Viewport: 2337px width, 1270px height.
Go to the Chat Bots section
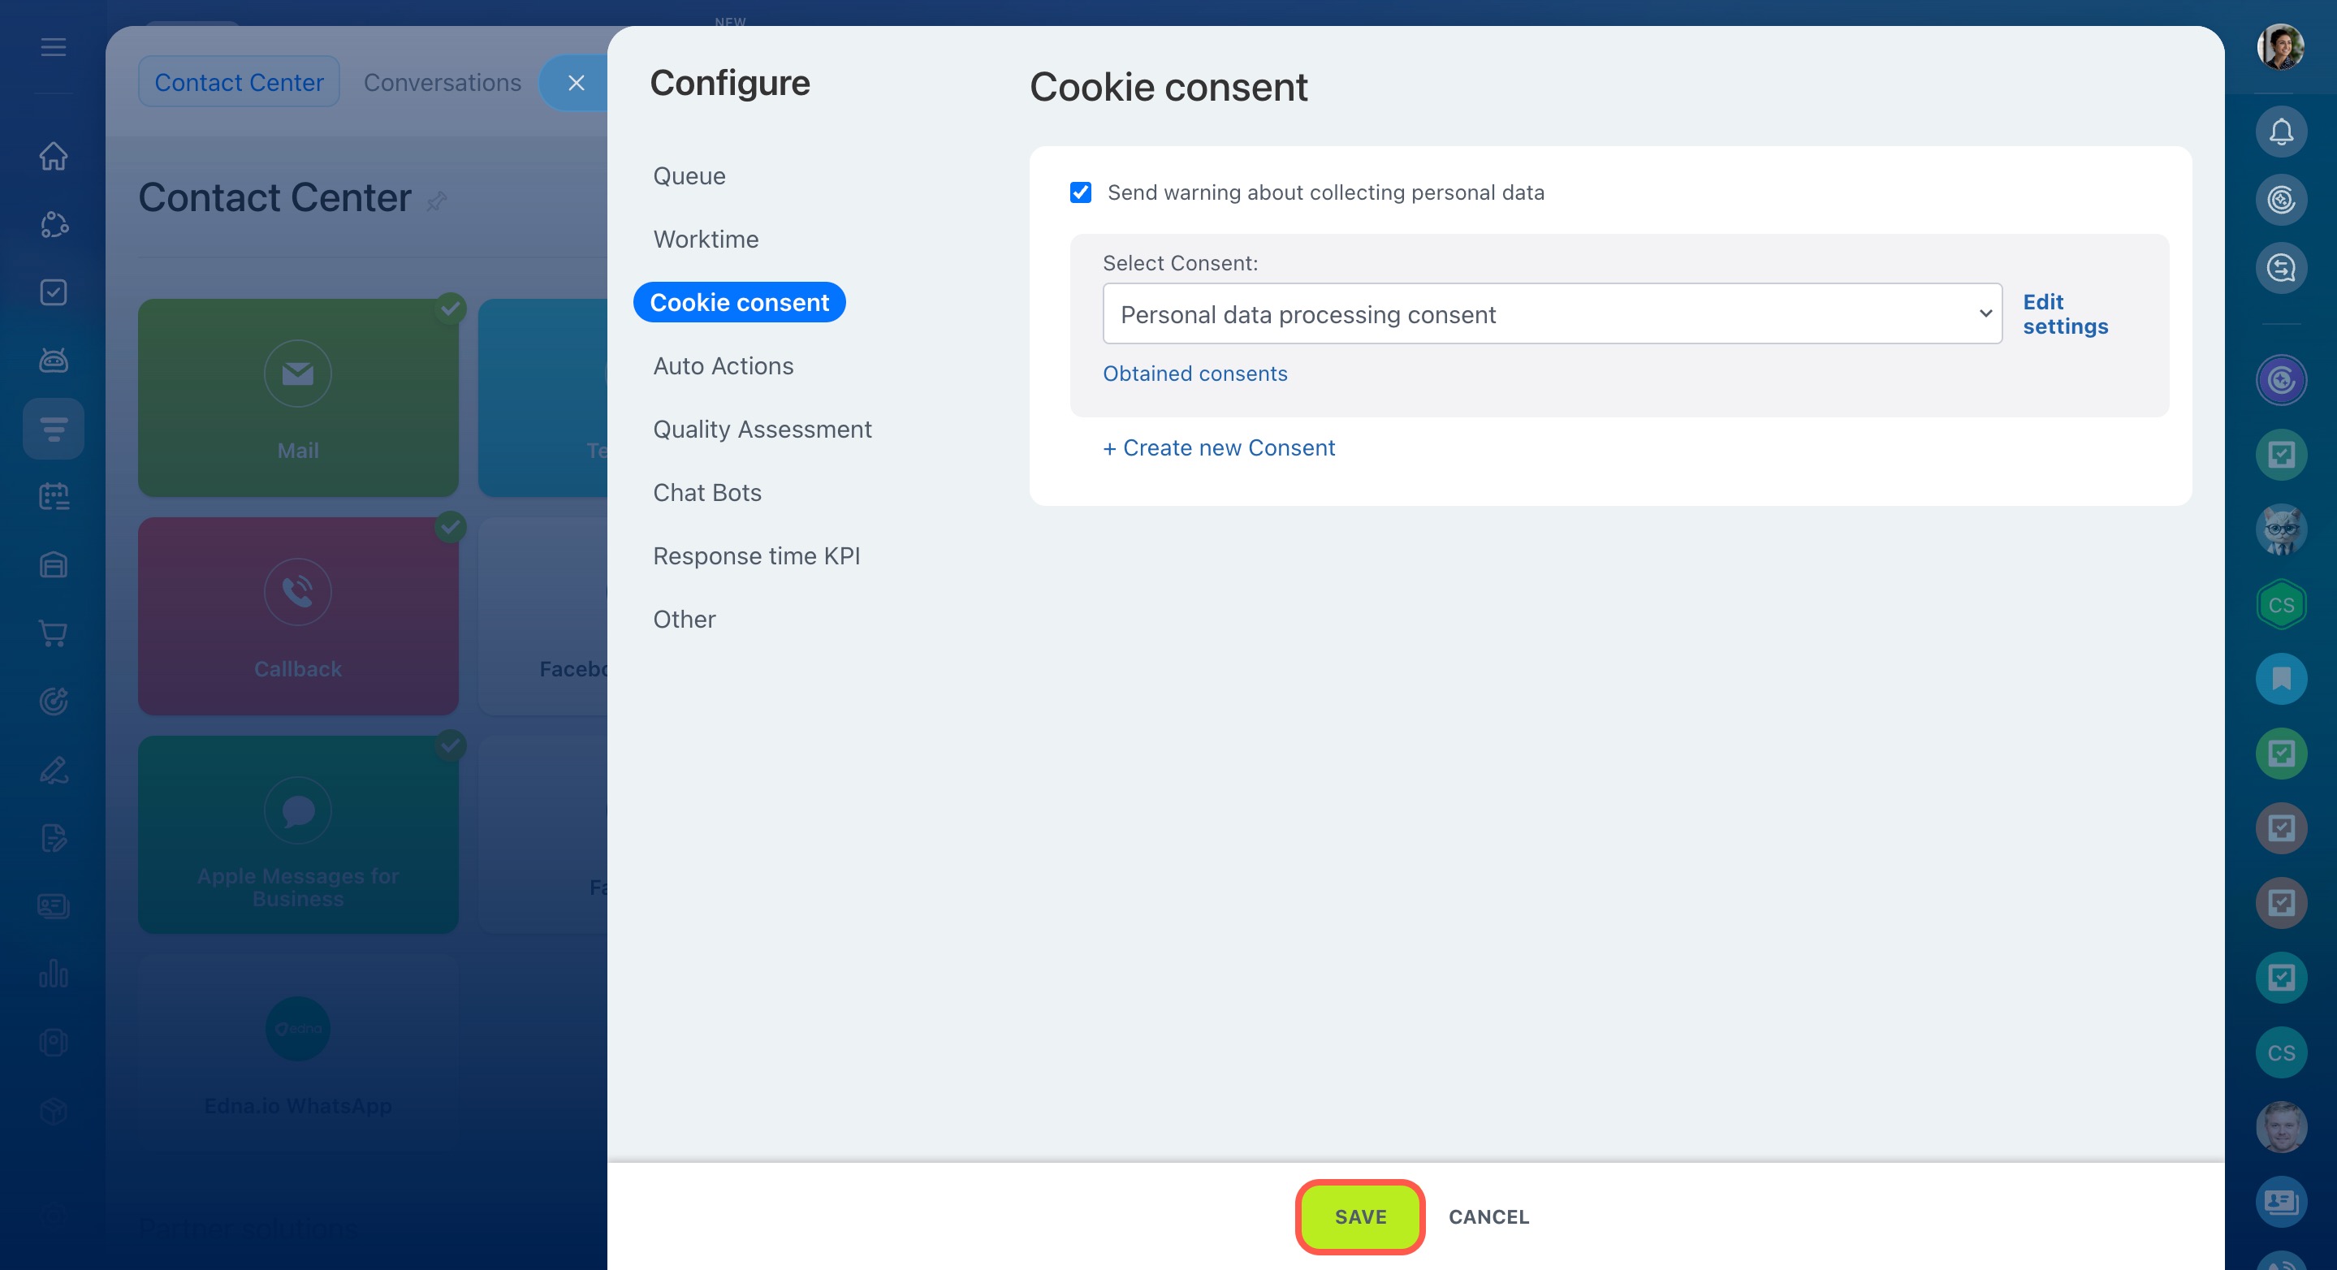pyautogui.click(x=706, y=493)
